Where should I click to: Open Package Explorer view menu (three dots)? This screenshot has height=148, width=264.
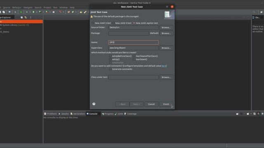click(x=31, y=17)
